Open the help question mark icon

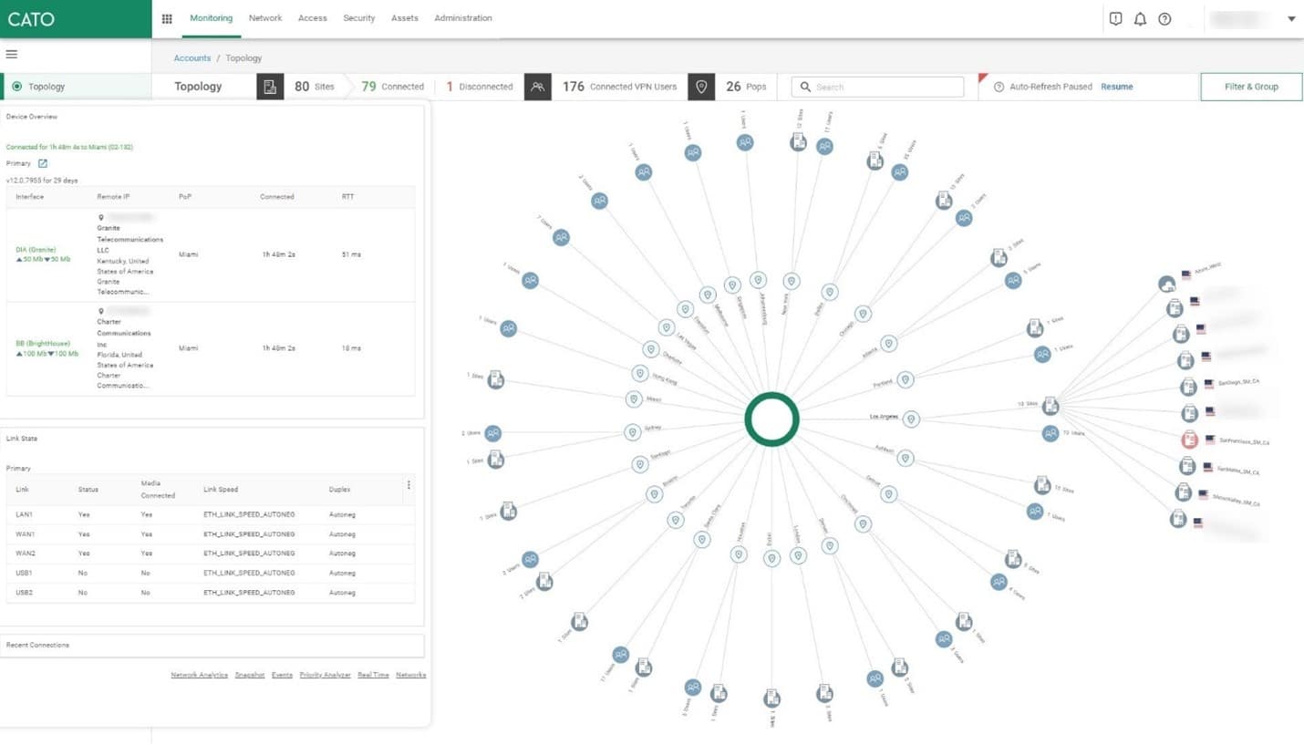point(1164,18)
